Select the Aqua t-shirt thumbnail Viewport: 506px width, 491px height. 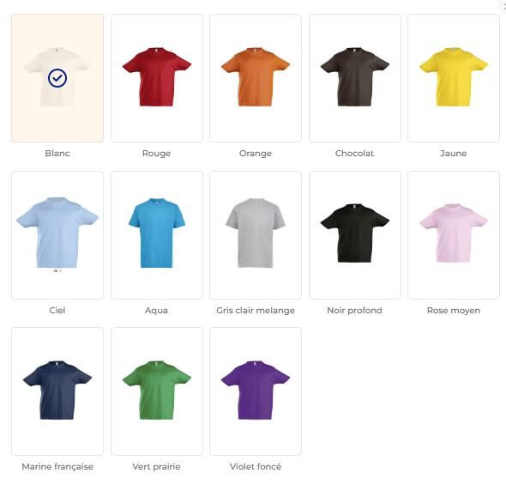(157, 235)
